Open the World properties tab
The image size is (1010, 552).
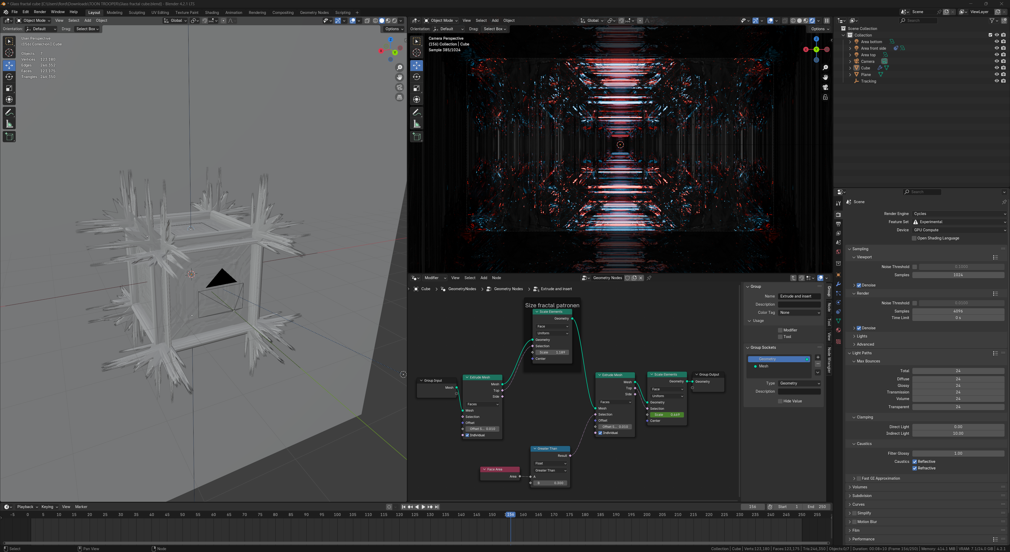[x=838, y=252]
